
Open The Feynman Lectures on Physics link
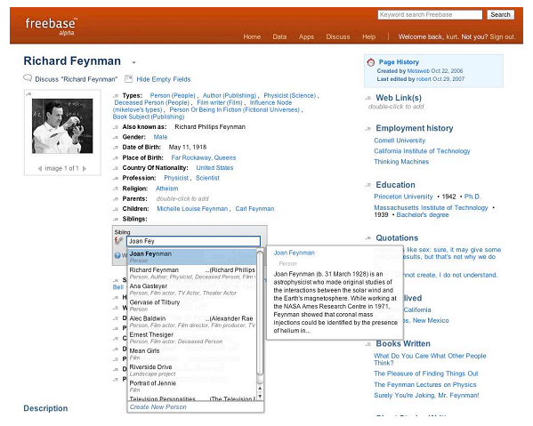425,384
